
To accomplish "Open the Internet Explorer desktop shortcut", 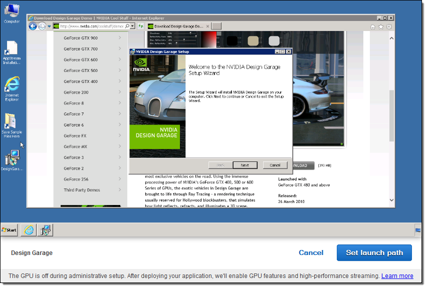I will point(12,86).
